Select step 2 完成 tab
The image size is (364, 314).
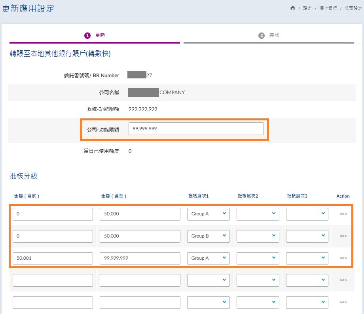point(269,35)
